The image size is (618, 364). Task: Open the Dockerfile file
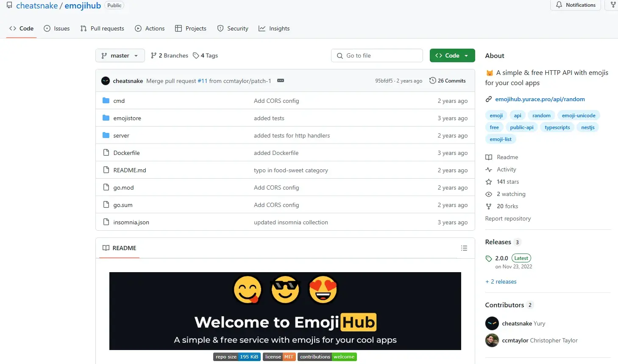(126, 153)
